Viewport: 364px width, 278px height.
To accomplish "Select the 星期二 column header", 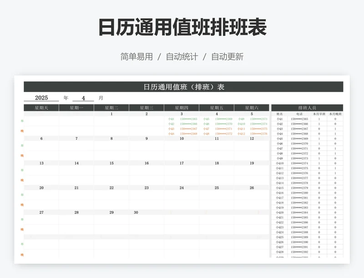I will pyautogui.click(x=111, y=107).
